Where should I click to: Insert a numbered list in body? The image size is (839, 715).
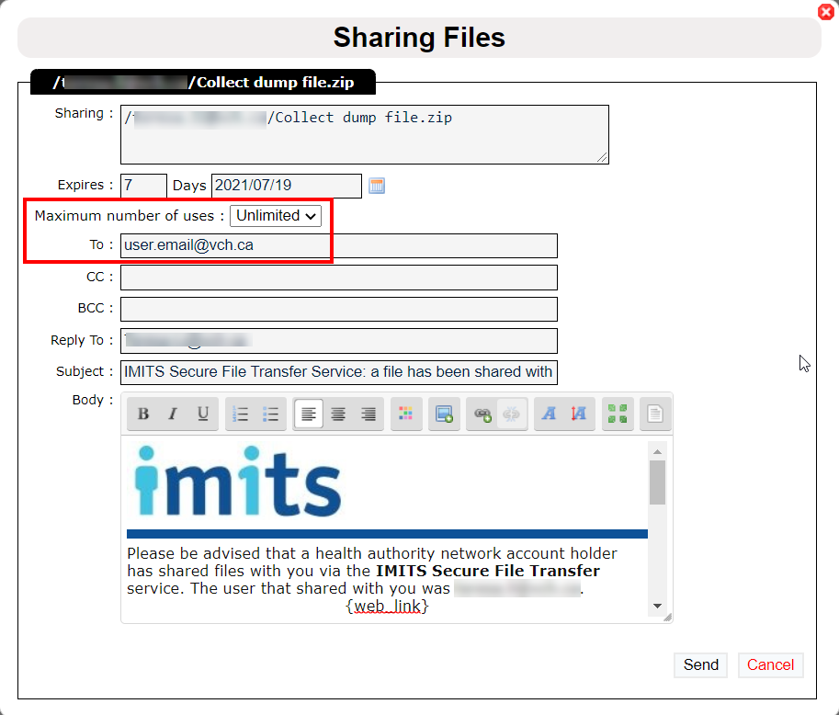241,414
